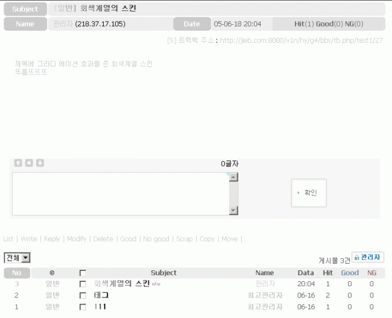The width and height of the screenshot is (392, 318).
Task: Check the box for 회색계열의 스킨 row
Action: click(x=83, y=284)
